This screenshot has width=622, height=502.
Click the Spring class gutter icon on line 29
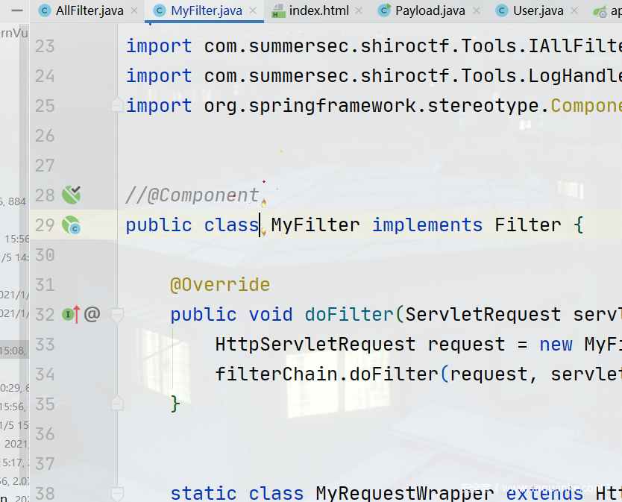tap(72, 225)
